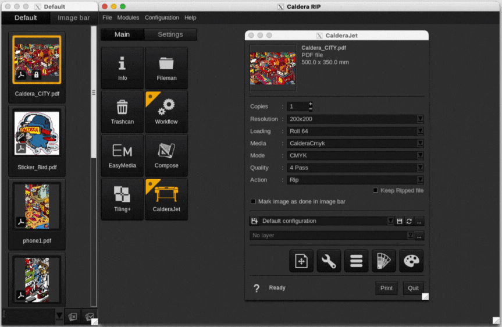Screen dimensions: 502x327
Task: Open the Modules menu
Action: (x=128, y=18)
